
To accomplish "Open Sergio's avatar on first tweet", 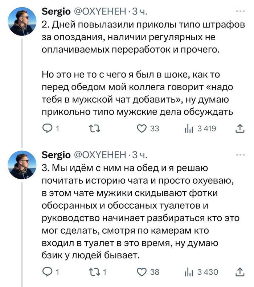I will (22, 21).
